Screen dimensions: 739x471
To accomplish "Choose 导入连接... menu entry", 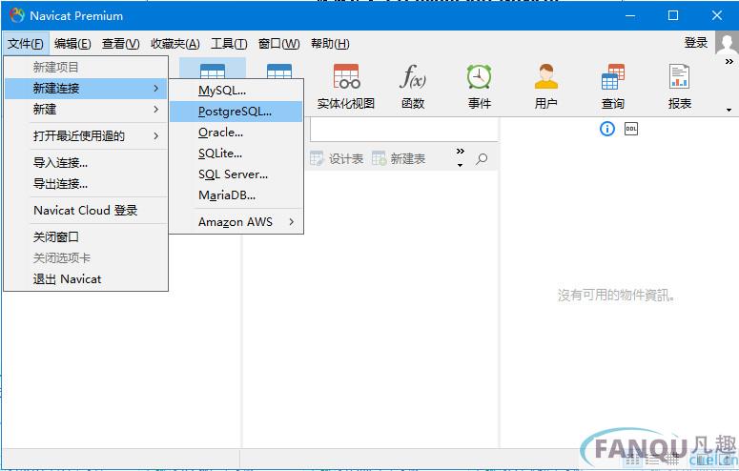I will 86,163.
